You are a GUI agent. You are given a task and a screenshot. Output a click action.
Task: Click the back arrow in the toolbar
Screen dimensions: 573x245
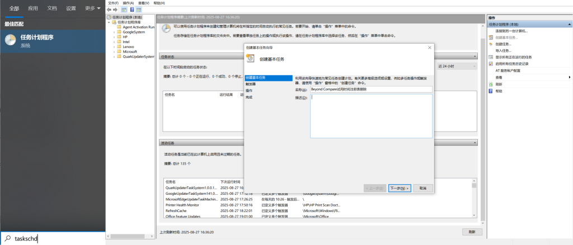(109, 10)
